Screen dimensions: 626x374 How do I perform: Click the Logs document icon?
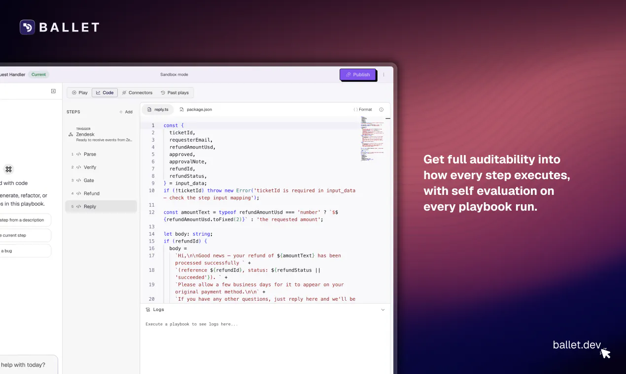(x=148, y=310)
